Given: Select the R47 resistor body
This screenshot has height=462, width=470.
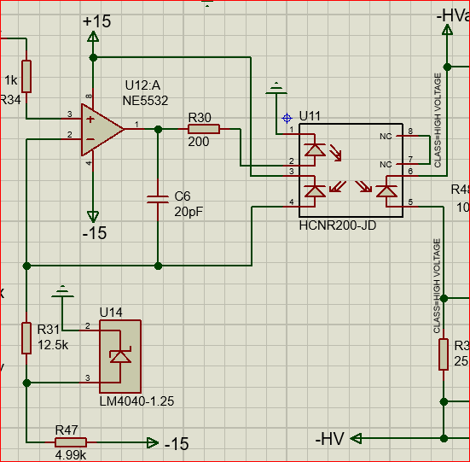Looking at the screenshot, I should click(71, 442).
